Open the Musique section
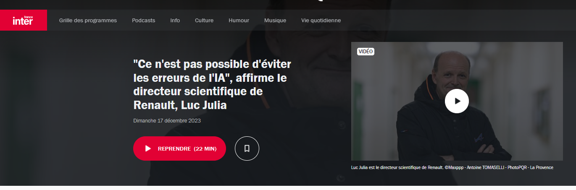The width and height of the screenshot is (576, 190). tap(275, 20)
